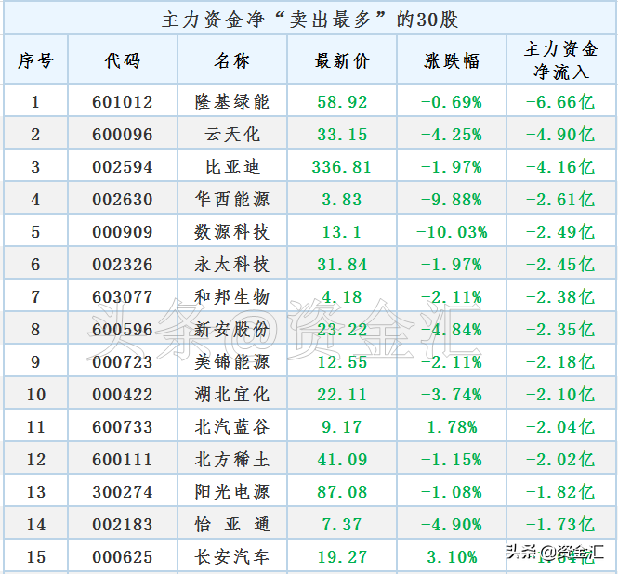Click stock name 怡亚通
Screen dimensions: 618x574
click(x=232, y=525)
